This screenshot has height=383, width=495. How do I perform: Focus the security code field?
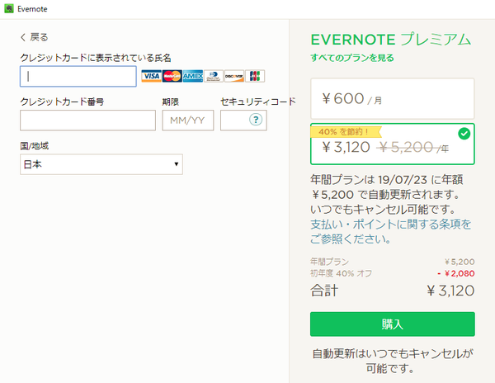[243, 121]
